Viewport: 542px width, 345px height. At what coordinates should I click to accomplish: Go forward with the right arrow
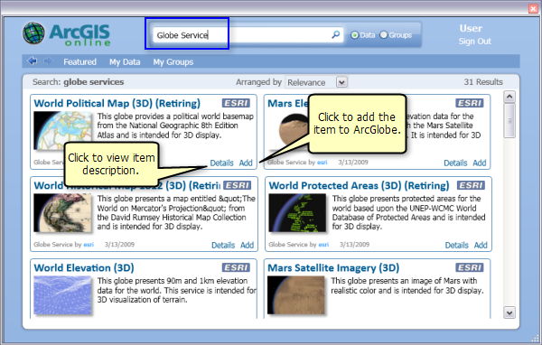coord(48,61)
